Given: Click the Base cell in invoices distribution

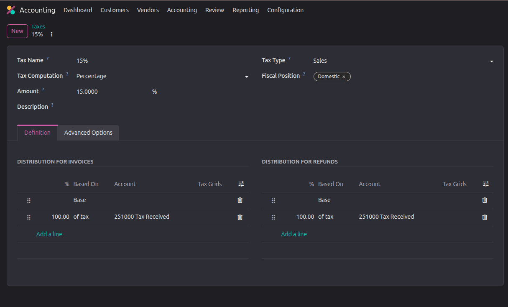Looking at the screenshot, I should click(x=79, y=200).
